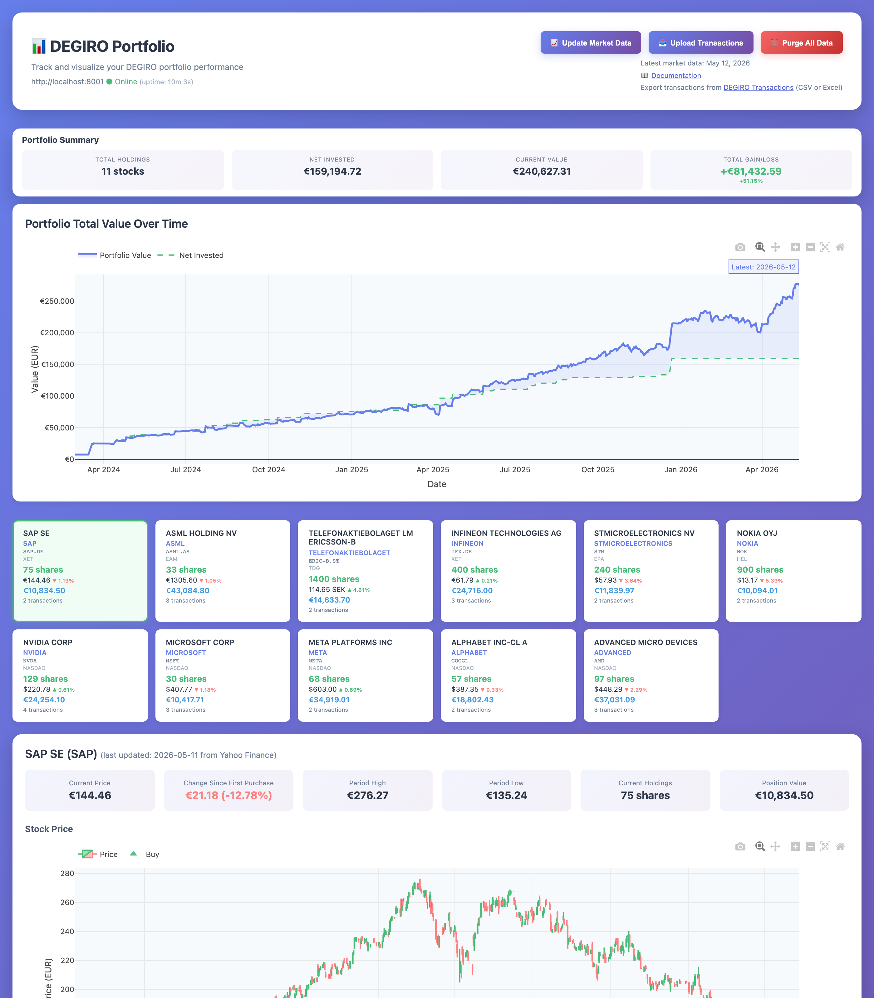This screenshot has height=998, width=874.
Task: Zoom in on SAP stock price chart
Action: click(795, 846)
